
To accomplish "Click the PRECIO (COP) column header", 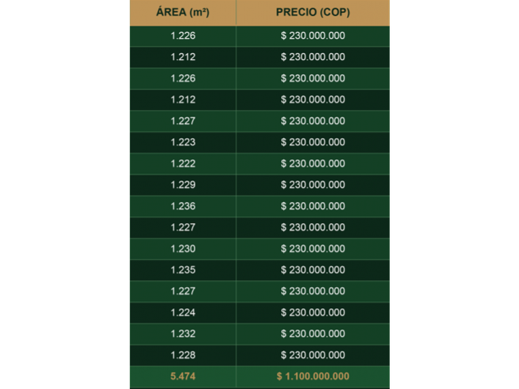I will (313, 12).
